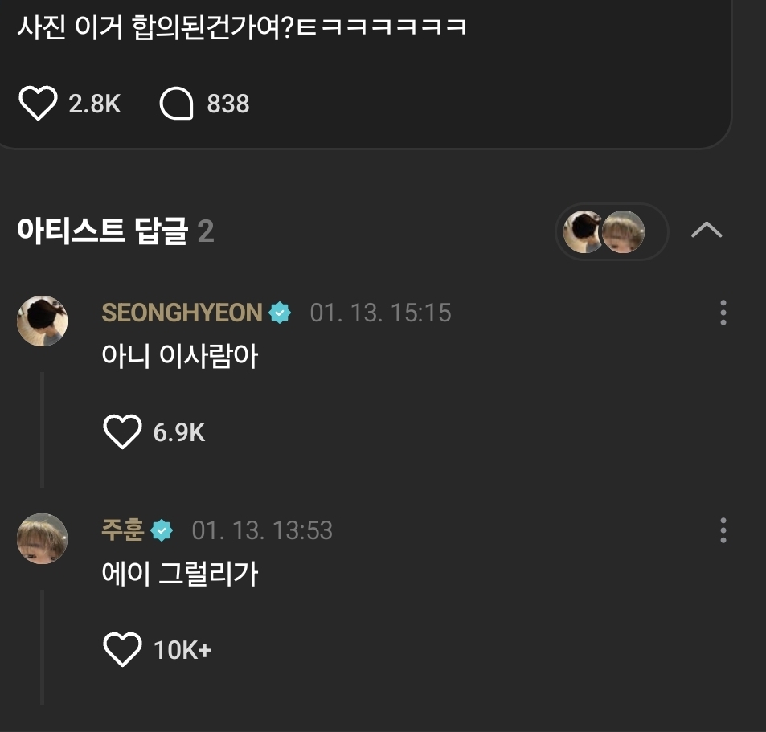This screenshot has width=766, height=732.
Task: Tap 주훈's verified badge icon
Action: tap(162, 530)
